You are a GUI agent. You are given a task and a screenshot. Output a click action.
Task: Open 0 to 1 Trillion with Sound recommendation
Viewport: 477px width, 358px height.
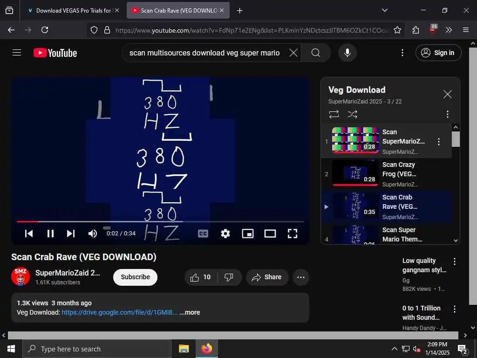tap(421, 313)
